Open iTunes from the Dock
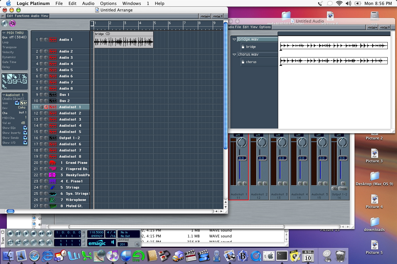Viewport: 397px width, 264px height. [112, 256]
